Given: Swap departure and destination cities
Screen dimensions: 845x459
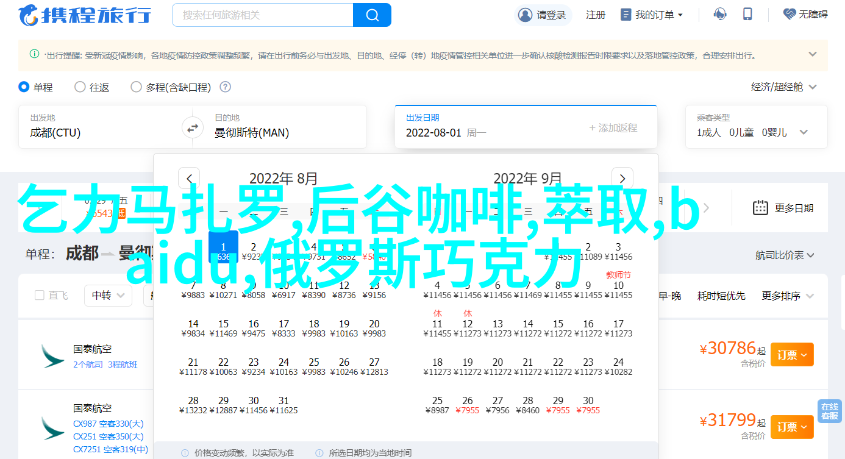Looking at the screenshot, I should (192, 128).
